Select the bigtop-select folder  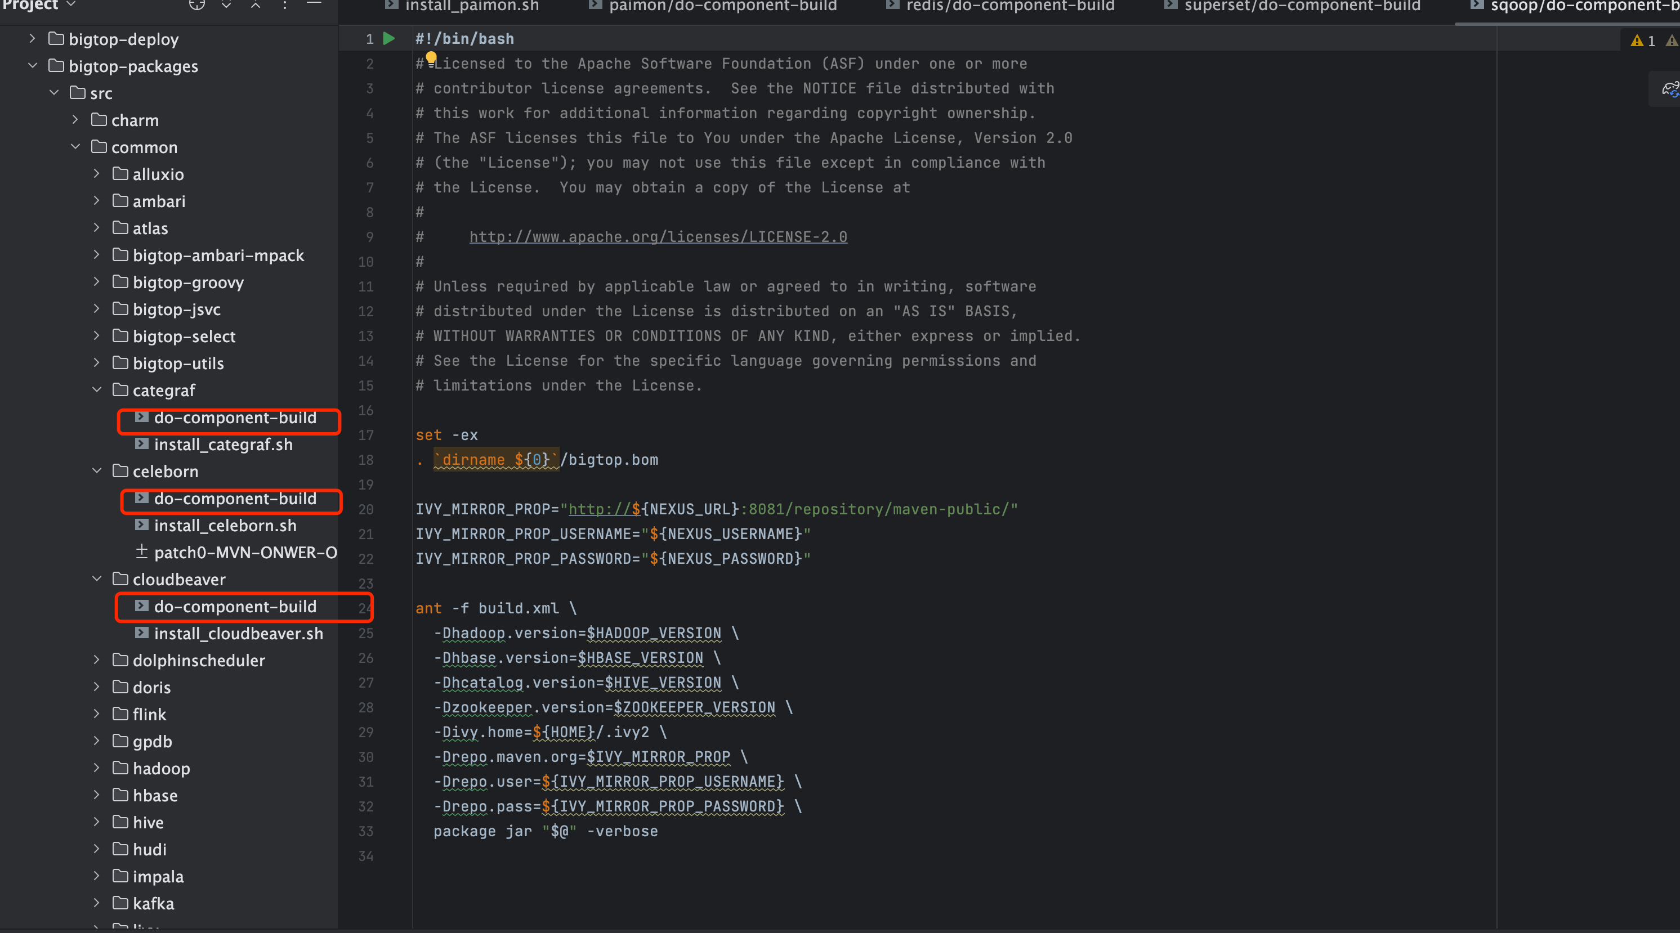[184, 336]
